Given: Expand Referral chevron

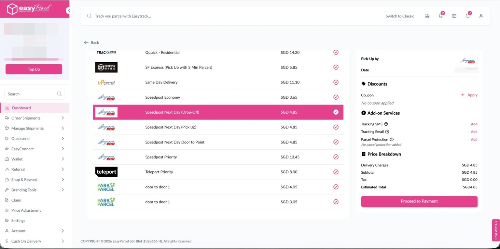Looking at the screenshot, I should click(x=63, y=169).
